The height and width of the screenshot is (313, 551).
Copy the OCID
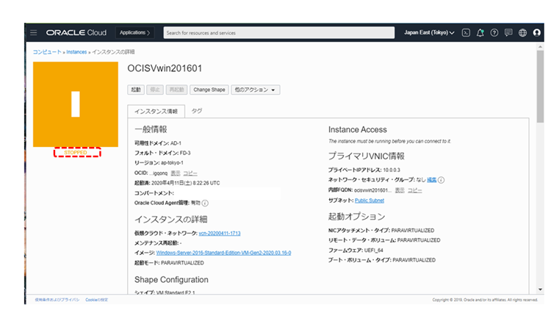190,173
